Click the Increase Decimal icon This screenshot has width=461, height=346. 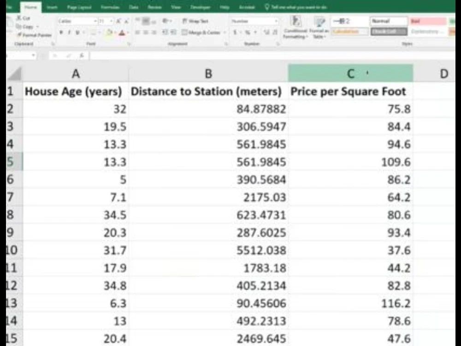coord(266,32)
